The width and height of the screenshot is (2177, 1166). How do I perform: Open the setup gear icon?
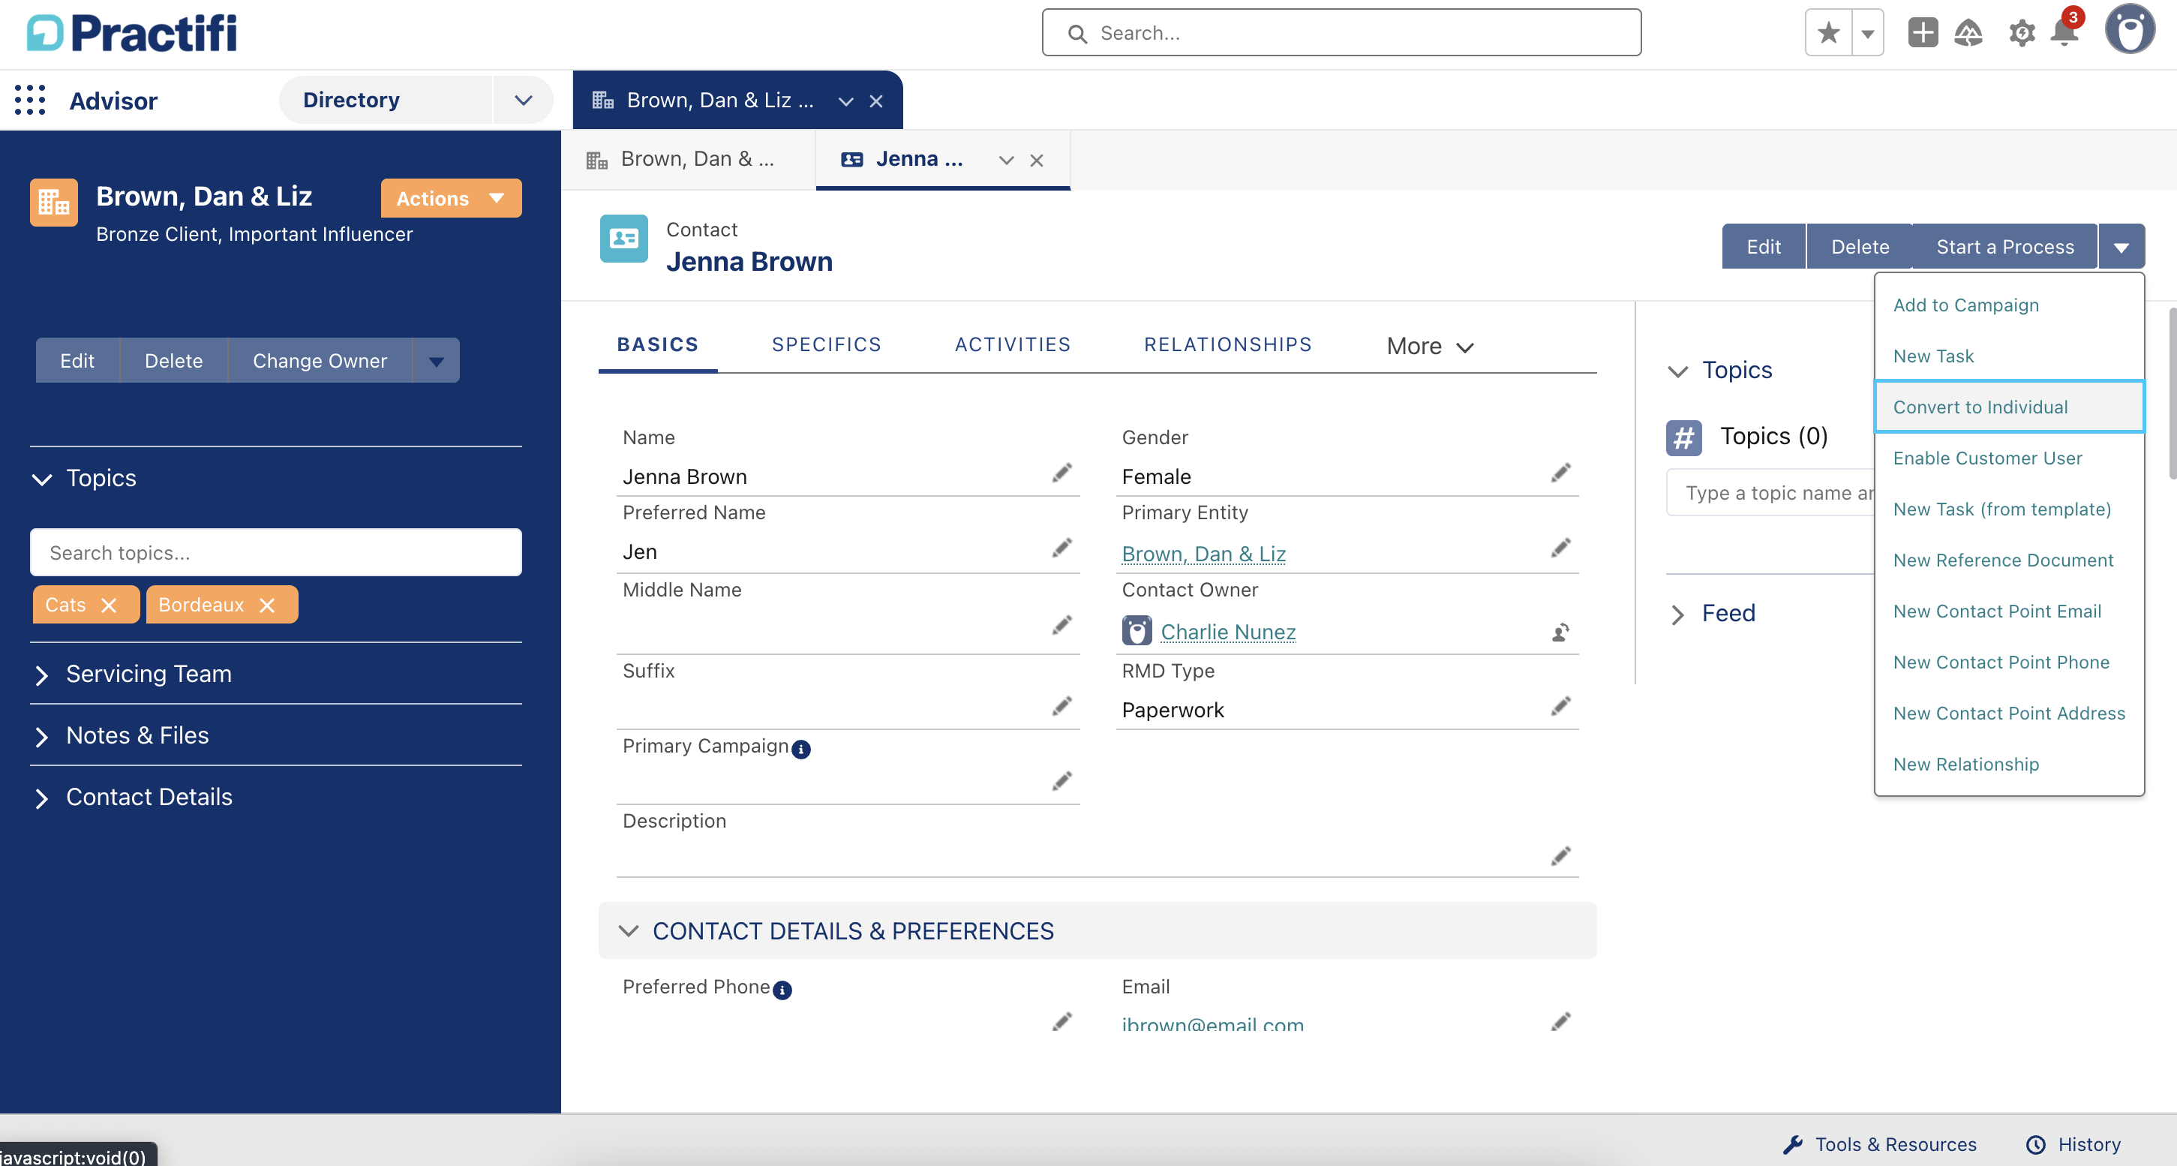pos(2021,34)
